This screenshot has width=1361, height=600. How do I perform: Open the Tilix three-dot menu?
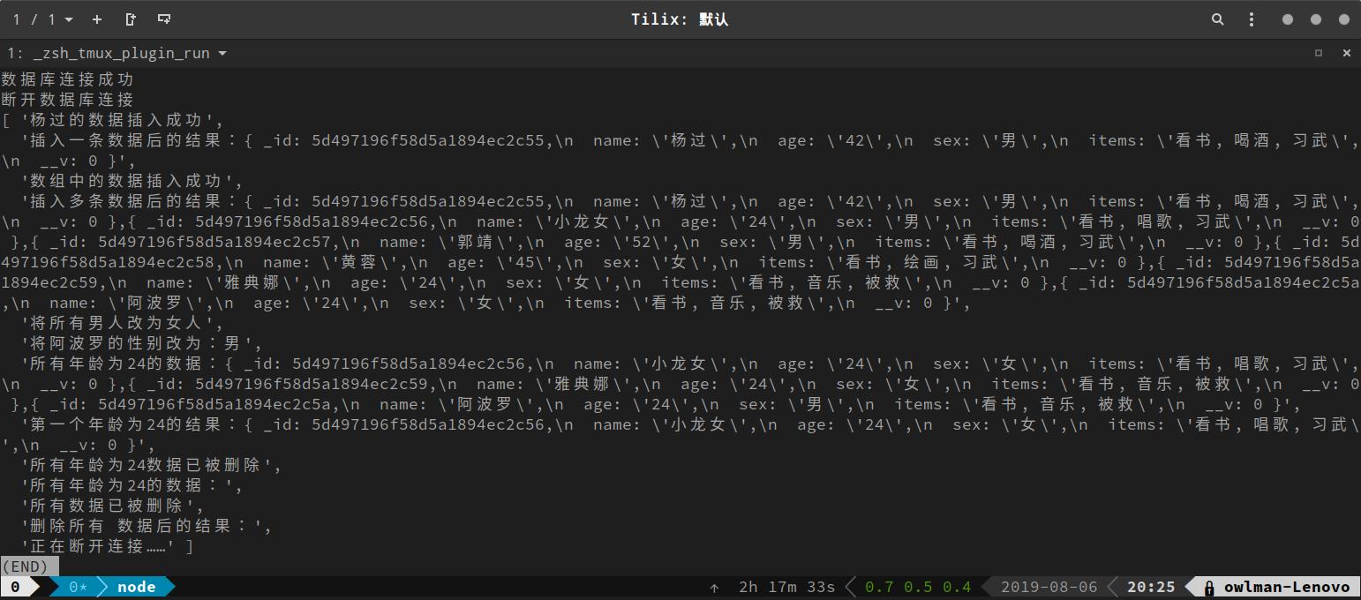click(x=1251, y=19)
